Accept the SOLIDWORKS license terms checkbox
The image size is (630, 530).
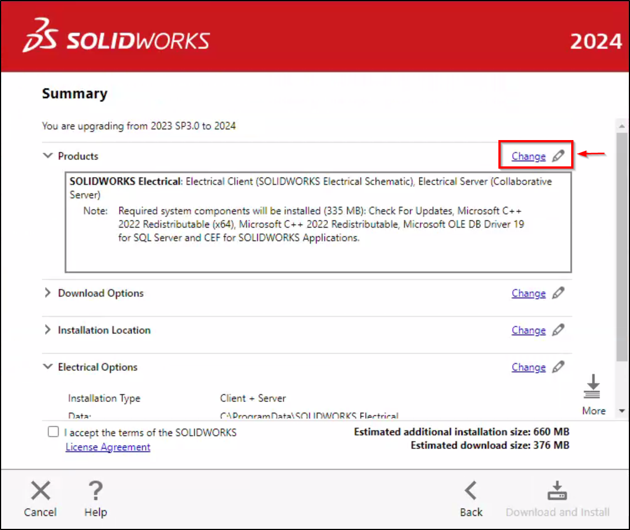coord(53,431)
